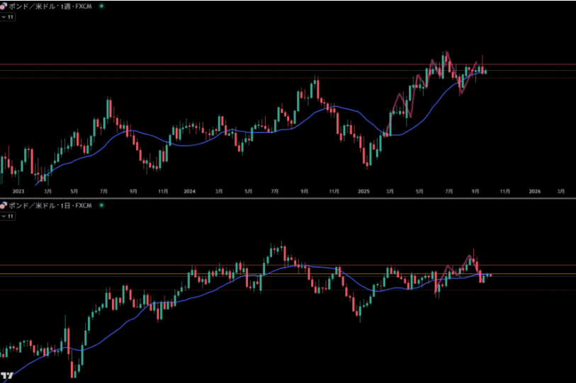Open the ポンド/米ドル 1週 FXCM symbol title
The width and height of the screenshot is (576, 383).
click(x=50, y=6)
